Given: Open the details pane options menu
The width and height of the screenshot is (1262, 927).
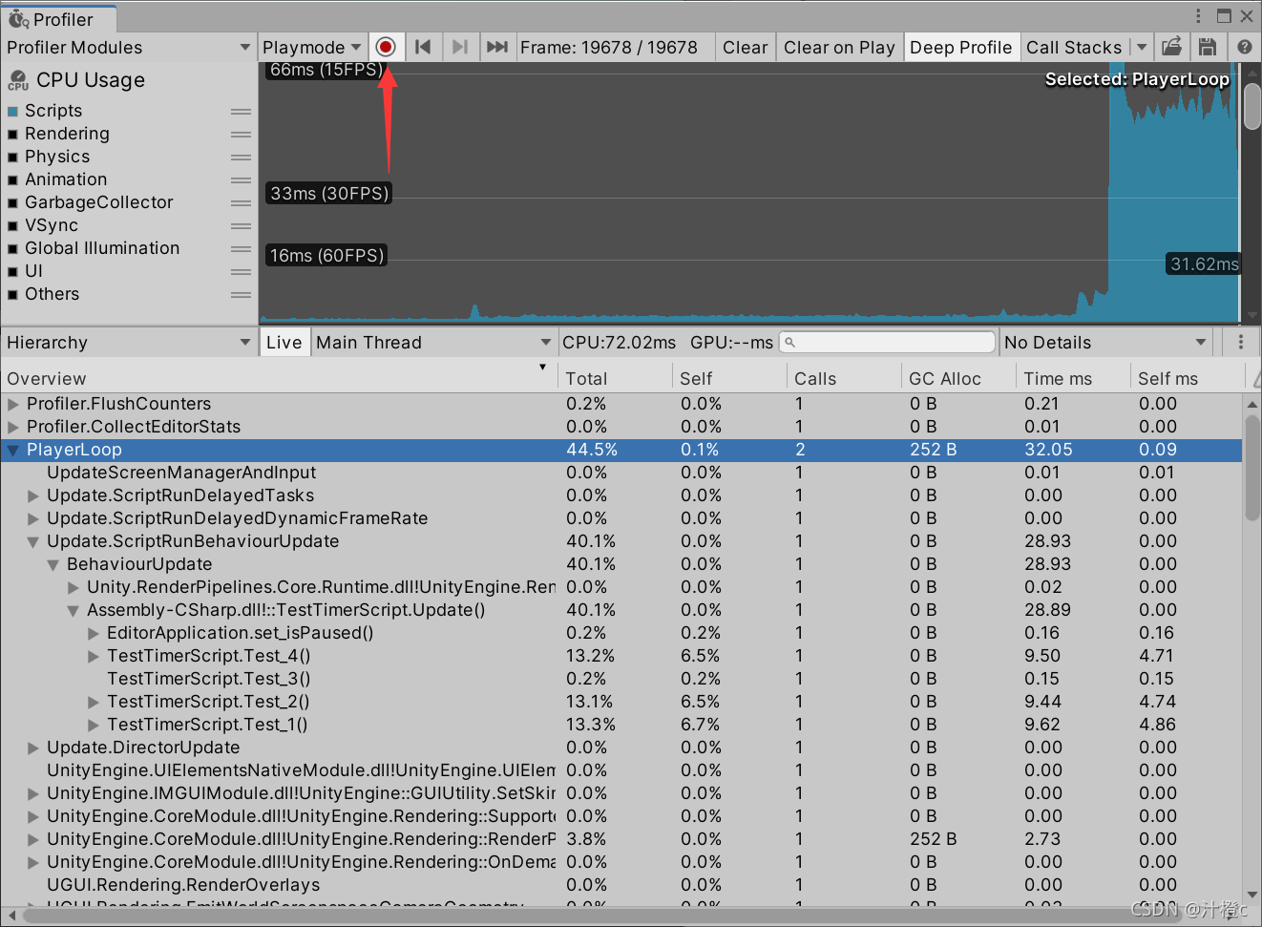Looking at the screenshot, I should (1240, 342).
